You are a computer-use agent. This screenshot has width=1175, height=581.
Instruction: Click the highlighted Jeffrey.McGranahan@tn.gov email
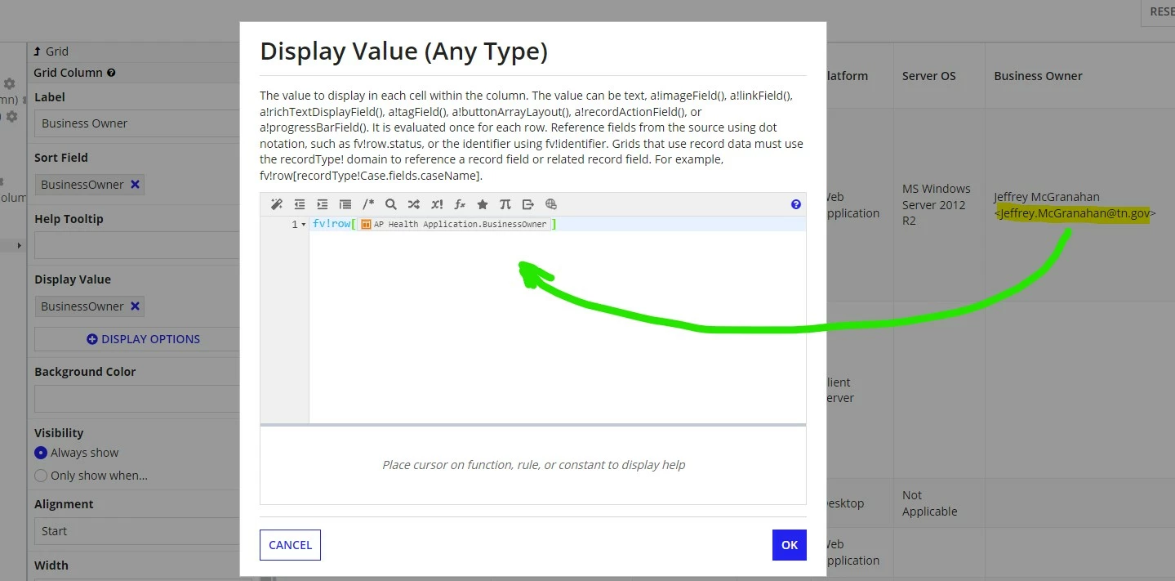coord(1075,213)
